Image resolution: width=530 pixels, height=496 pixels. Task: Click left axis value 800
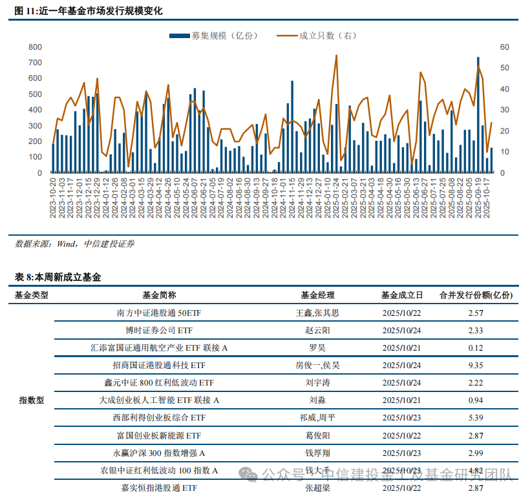(35, 47)
